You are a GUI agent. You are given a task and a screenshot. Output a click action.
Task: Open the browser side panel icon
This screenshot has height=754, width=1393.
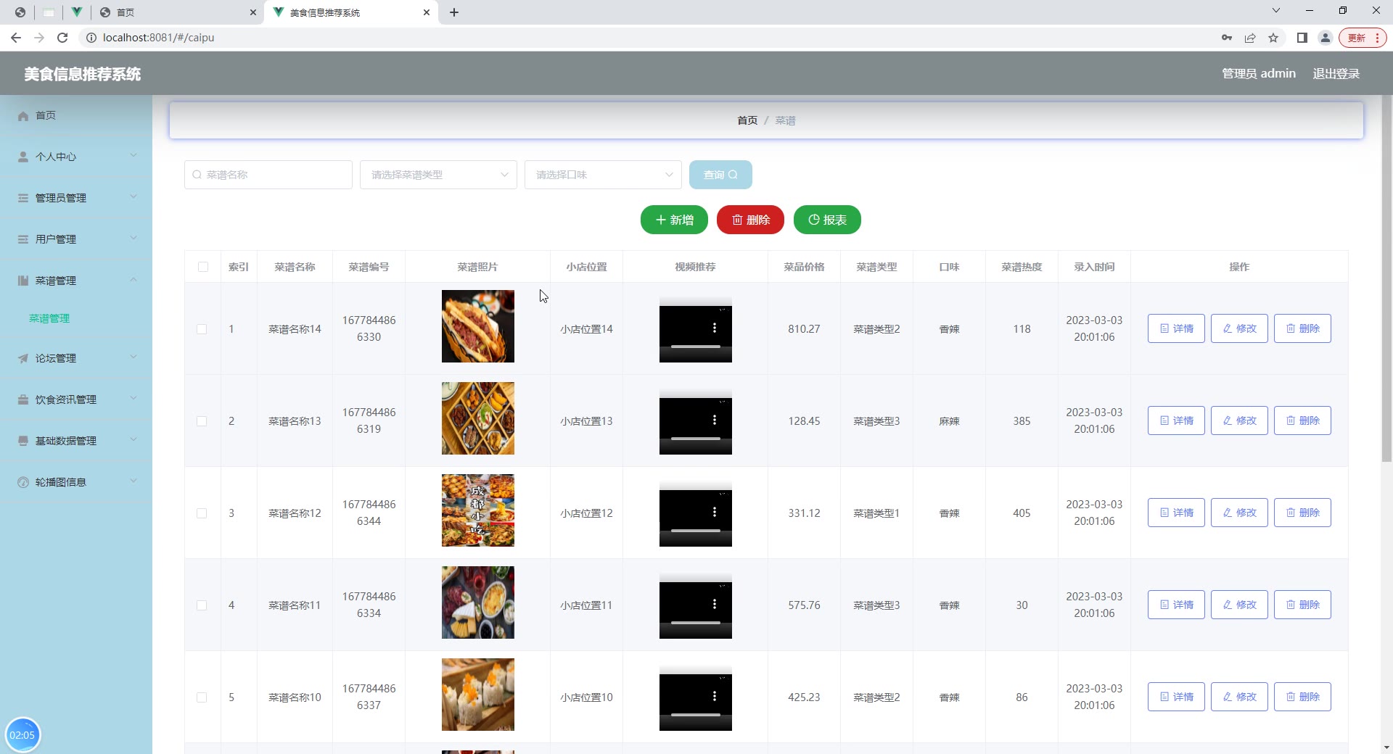coord(1302,38)
